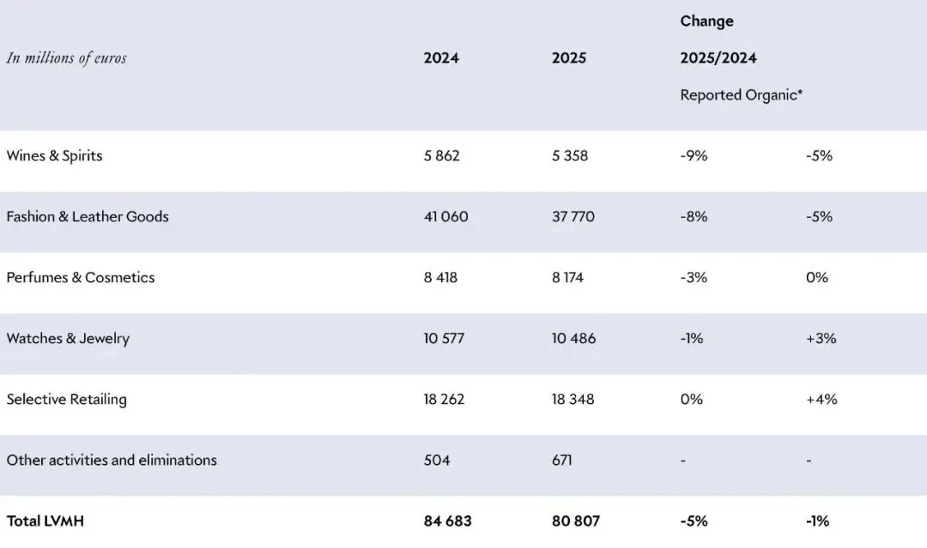Click the Reported Organic* subheader
Image resolution: width=927 pixels, height=548 pixels.
(742, 95)
